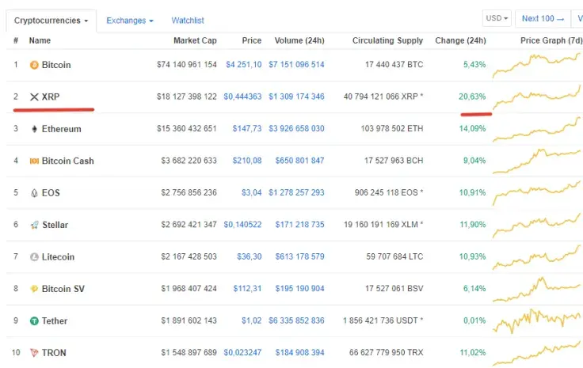583x368 pixels.
Task: Expand the Exchanges dropdown menu
Action: tap(130, 21)
